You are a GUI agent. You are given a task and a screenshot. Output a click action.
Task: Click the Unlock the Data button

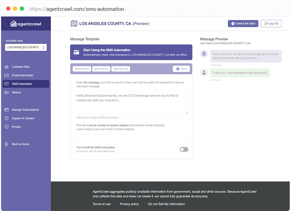[x=243, y=23]
